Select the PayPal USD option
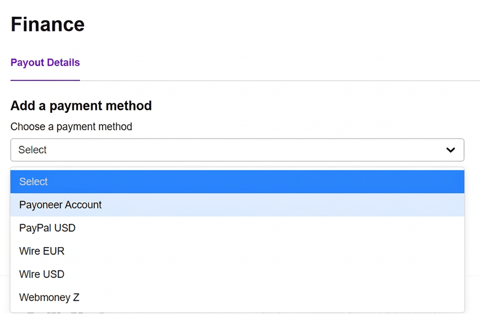The width and height of the screenshot is (480, 316). click(x=237, y=228)
